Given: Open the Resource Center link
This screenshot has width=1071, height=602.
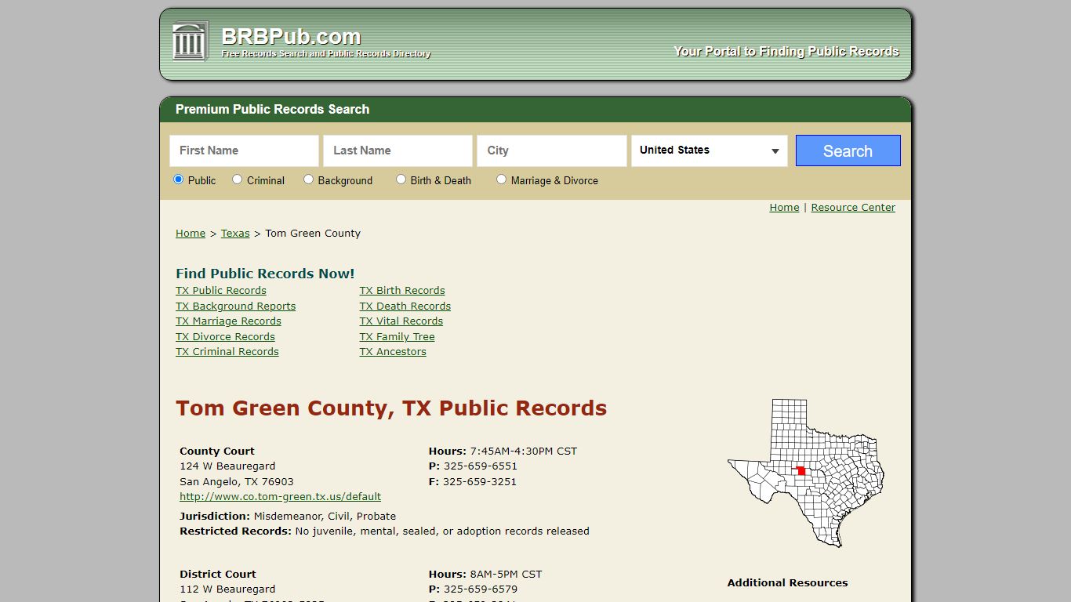Looking at the screenshot, I should 853,208.
